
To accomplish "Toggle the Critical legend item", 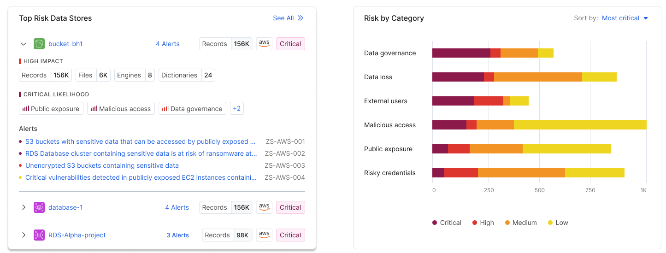I will (446, 223).
